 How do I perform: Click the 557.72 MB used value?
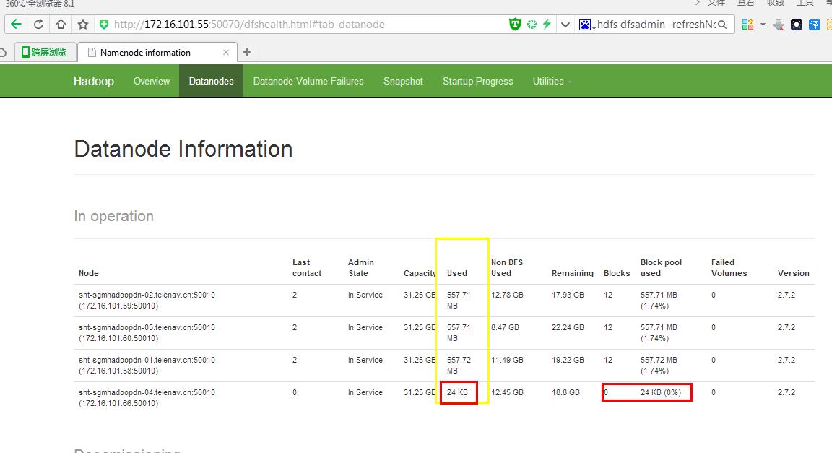[x=459, y=365]
